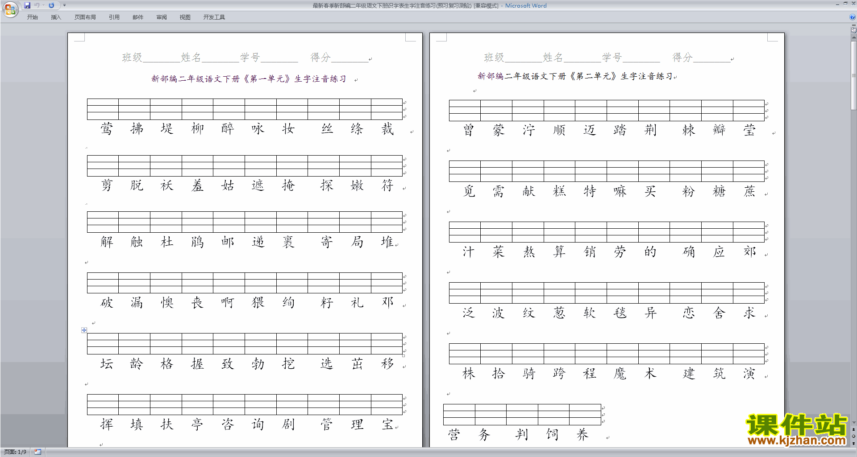Click the page count 页面: 1/9 in status bar
This screenshot has height=457, width=857.
tap(15, 452)
